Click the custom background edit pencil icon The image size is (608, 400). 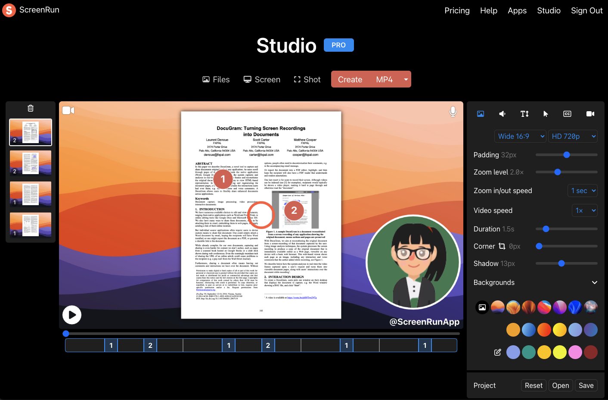click(497, 352)
